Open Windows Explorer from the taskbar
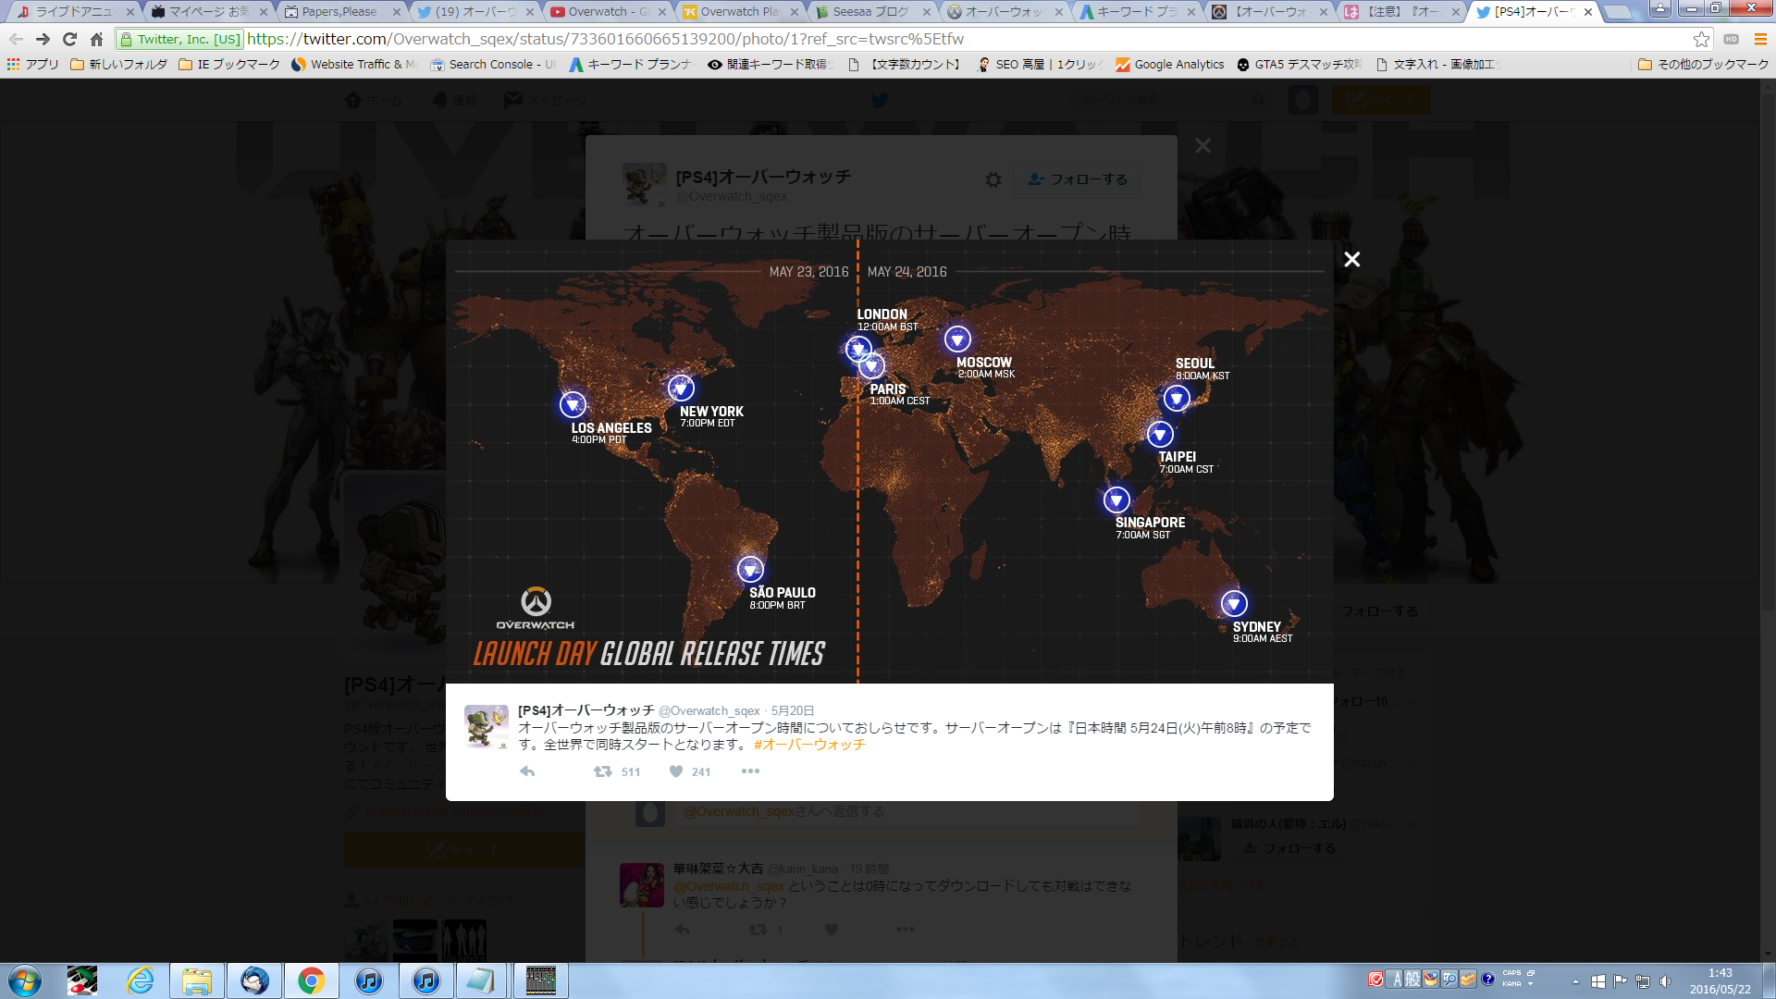 pyautogui.click(x=197, y=980)
